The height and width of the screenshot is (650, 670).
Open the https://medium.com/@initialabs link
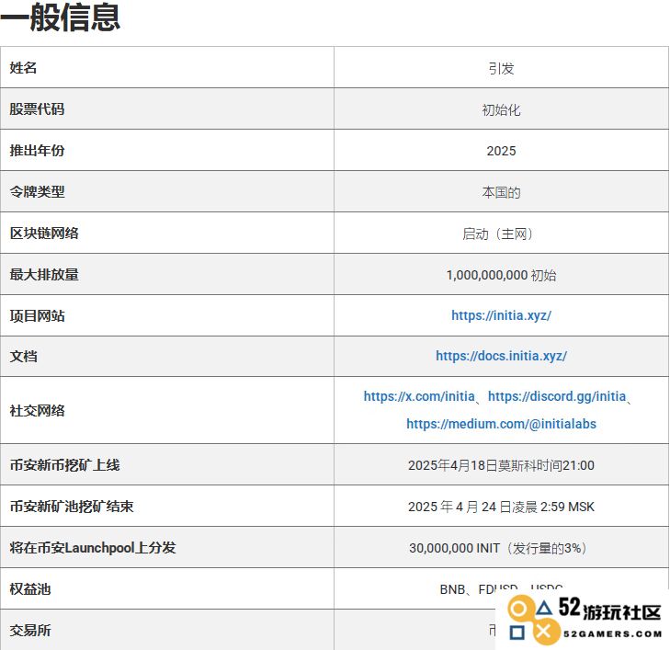(x=501, y=424)
